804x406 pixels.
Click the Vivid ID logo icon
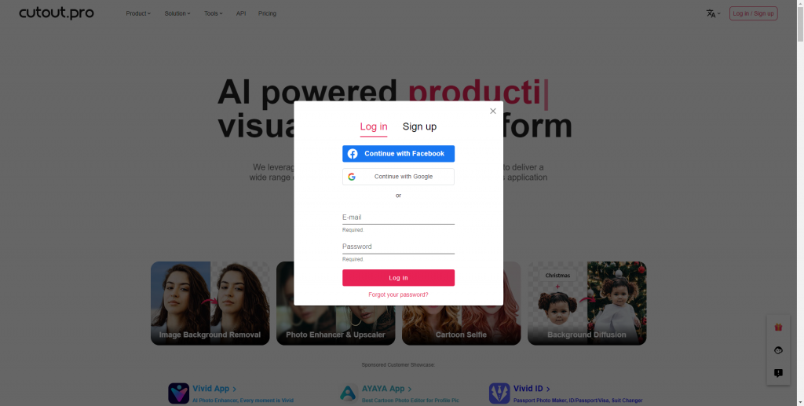[499, 393]
